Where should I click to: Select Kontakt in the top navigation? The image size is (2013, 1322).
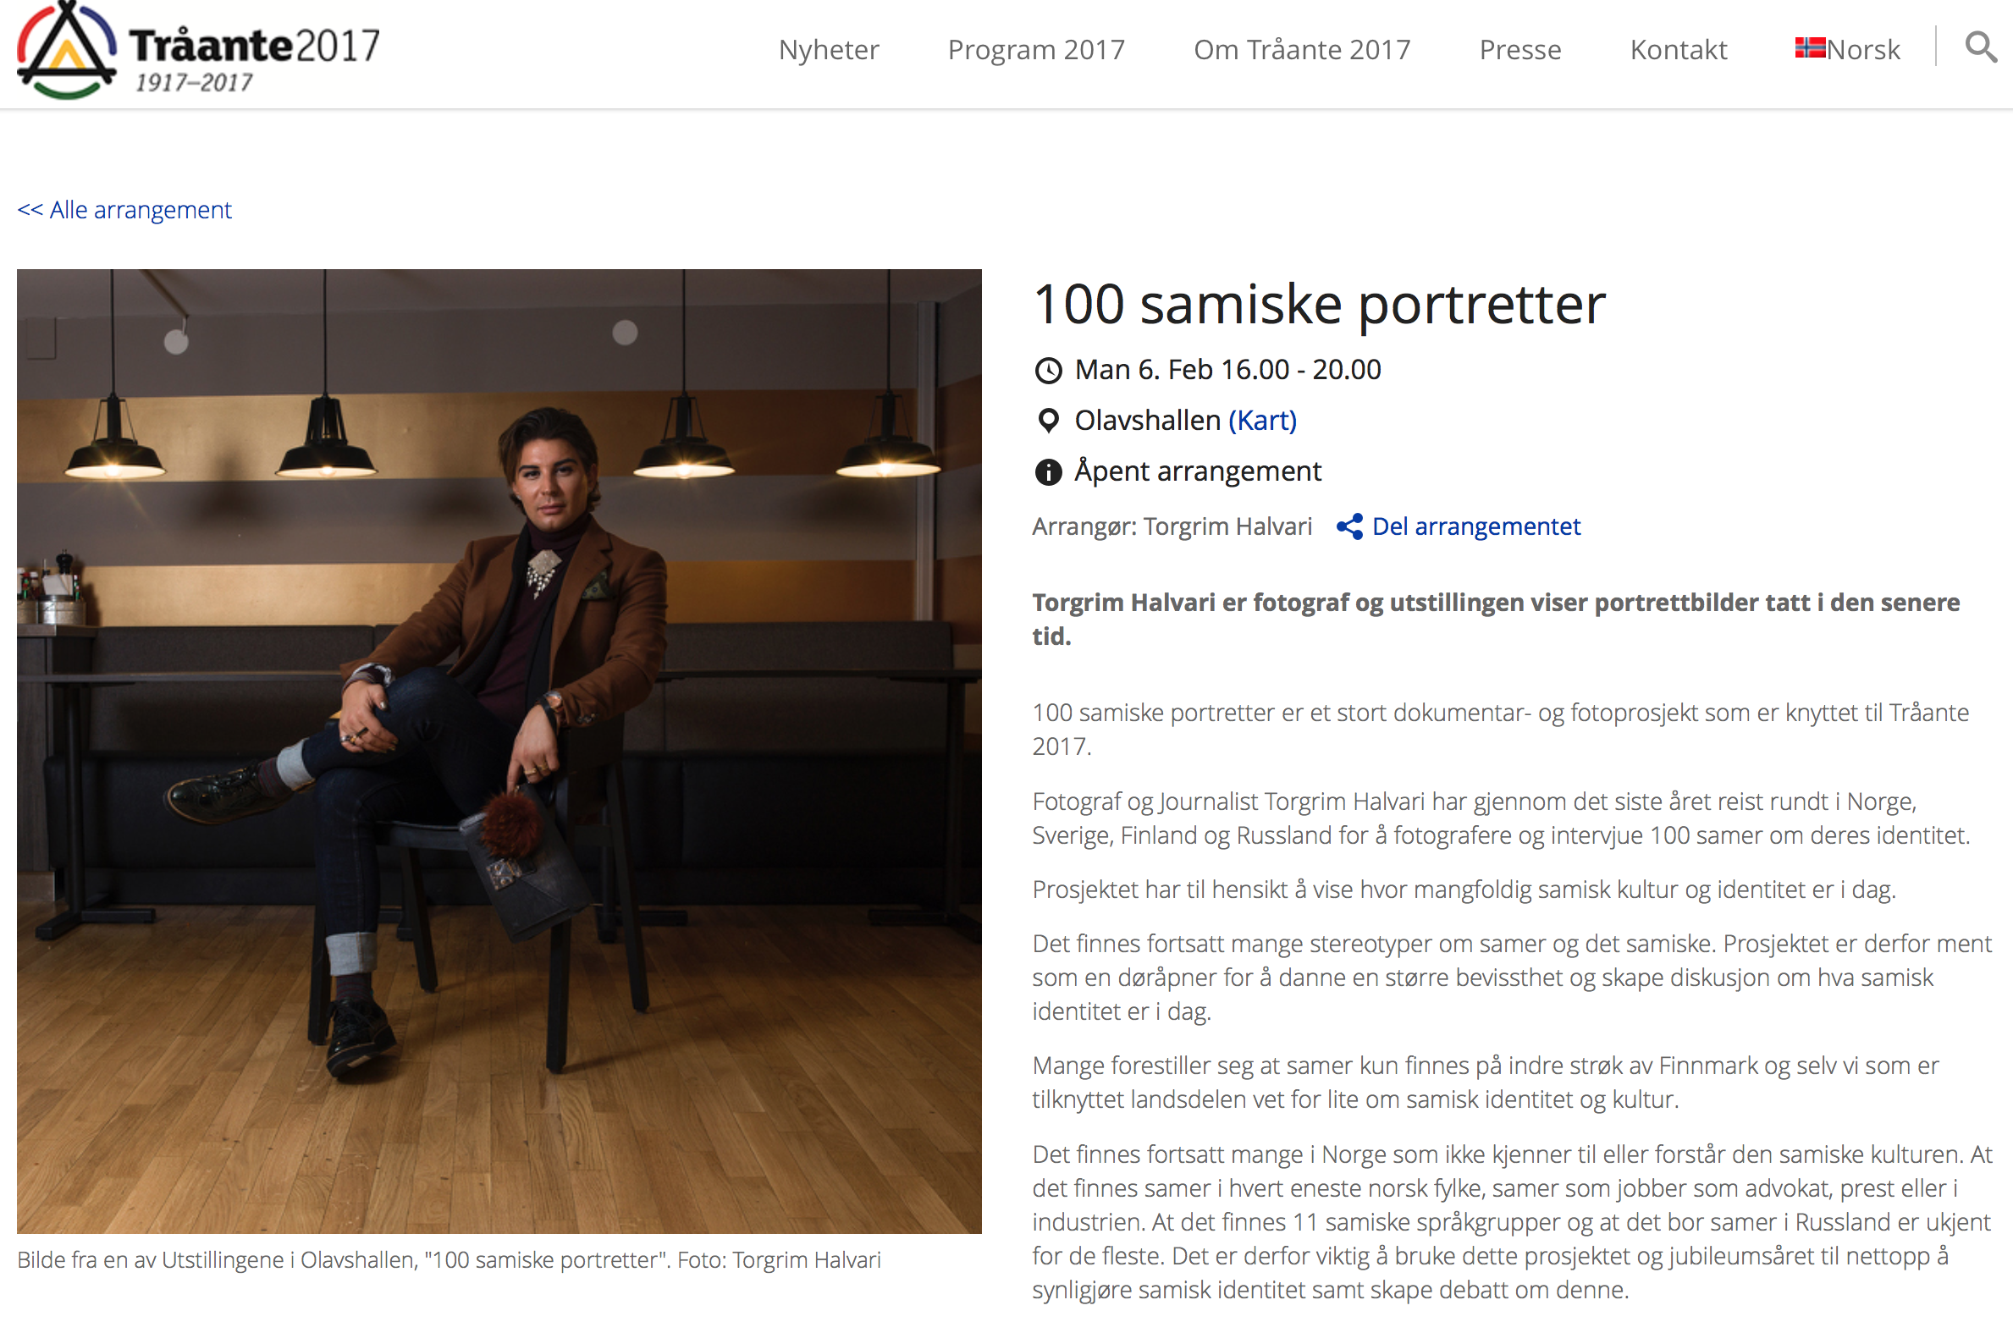tap(1679, 49)
